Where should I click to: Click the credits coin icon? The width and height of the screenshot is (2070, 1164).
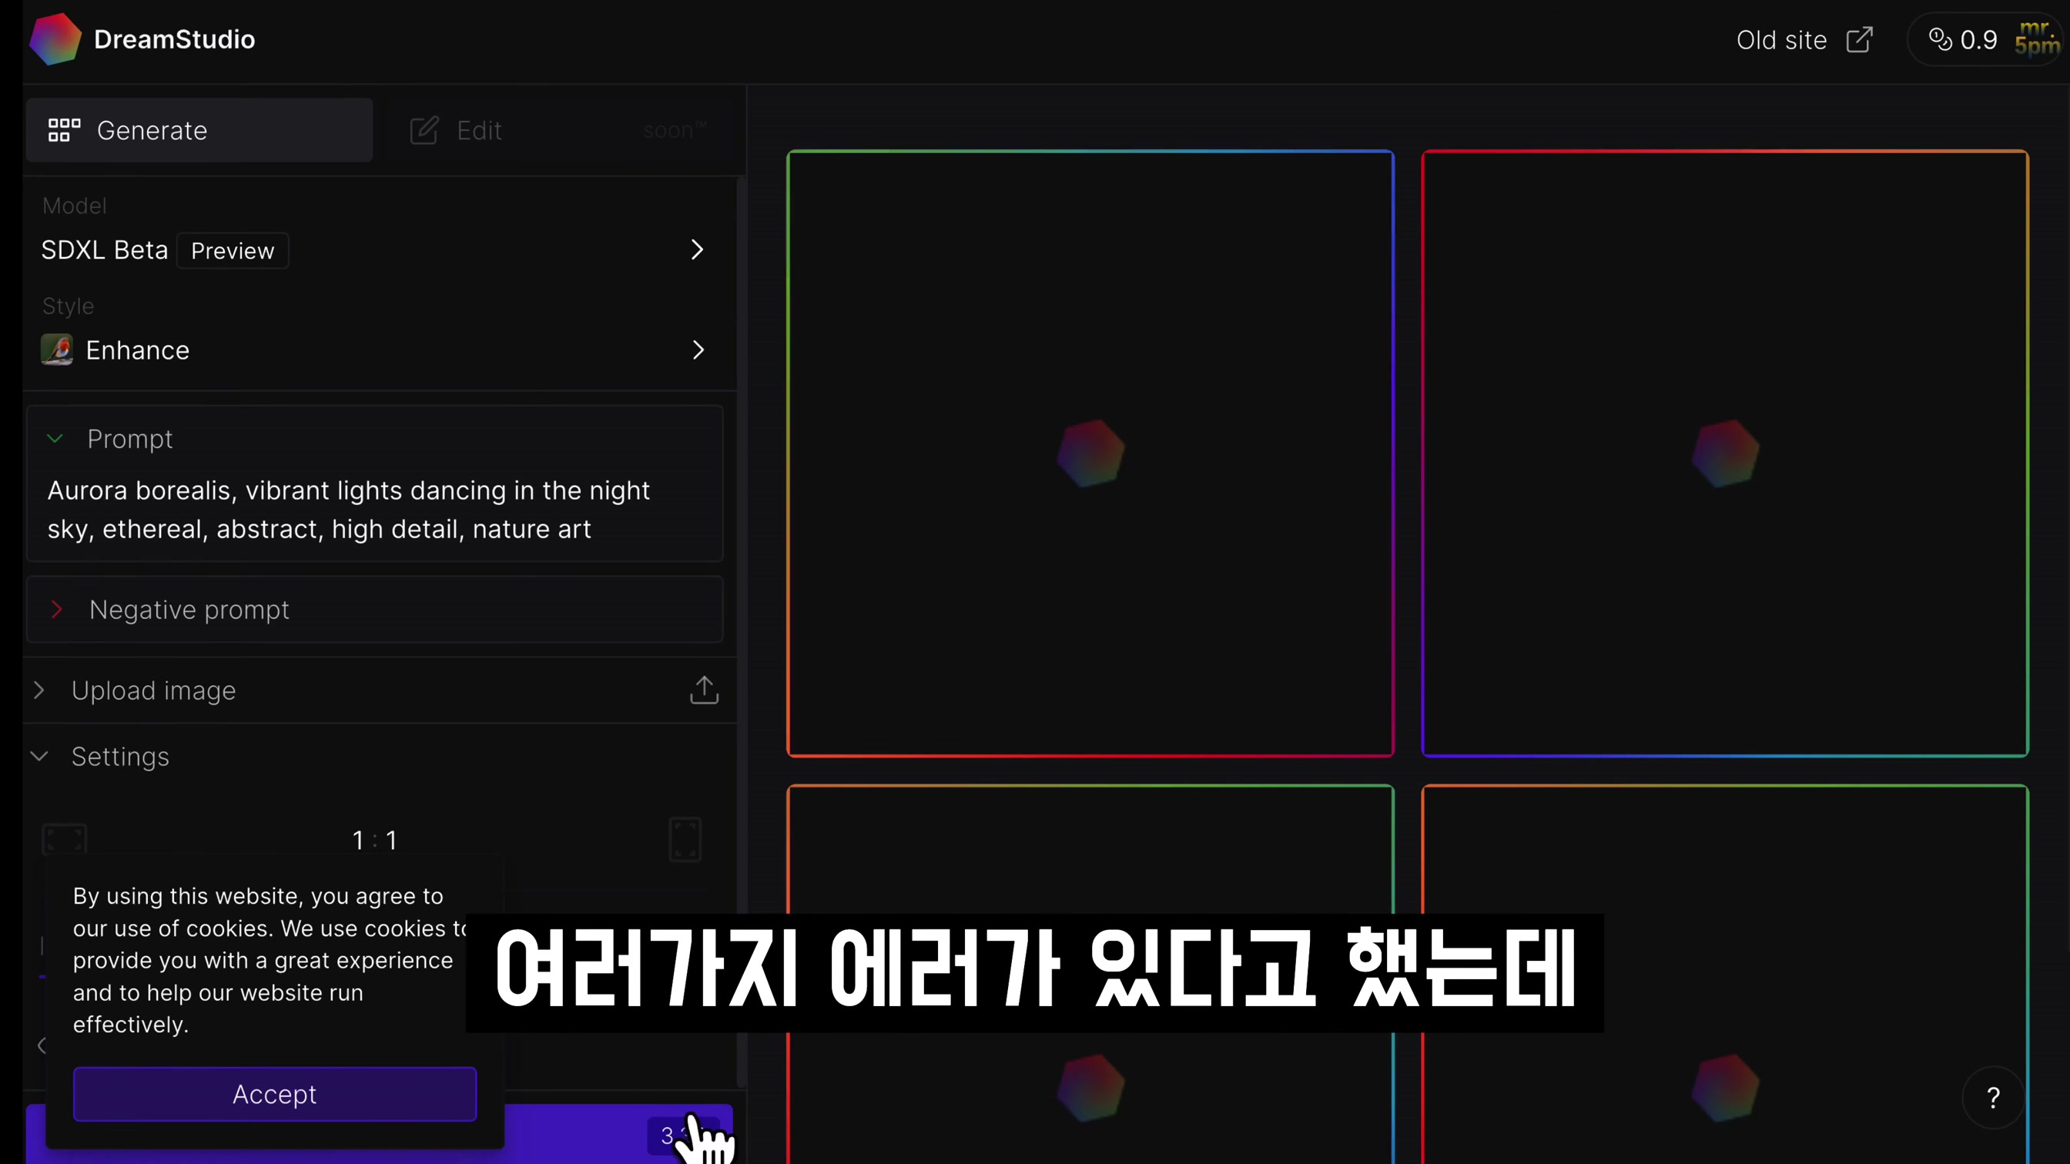point(1940,39)
